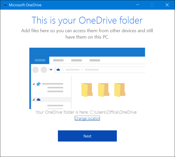Minimize the Microsoft OneDrive window
The height and width of the screenshot is (157, 175).
point(138,5)
